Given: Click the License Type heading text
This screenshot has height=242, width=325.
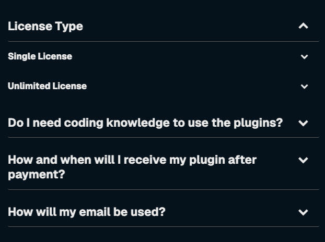Looking at the screenshot, I should [45, 26].
